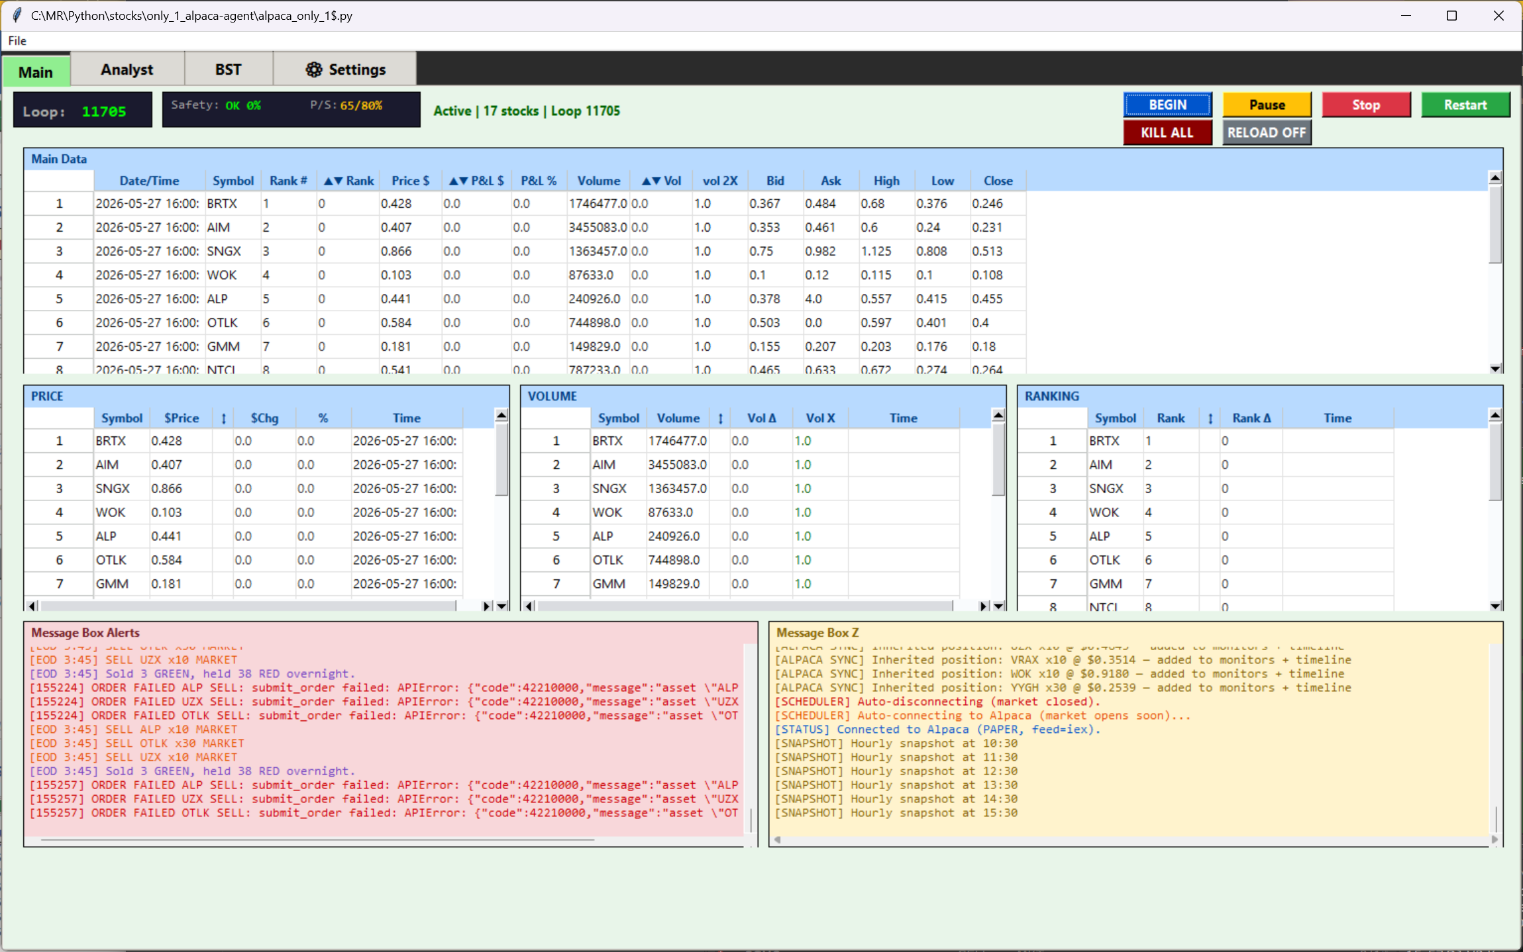Sort Main Data by up/down P&L $ column
Screen dimensions: 1523x952
point(476,181)
